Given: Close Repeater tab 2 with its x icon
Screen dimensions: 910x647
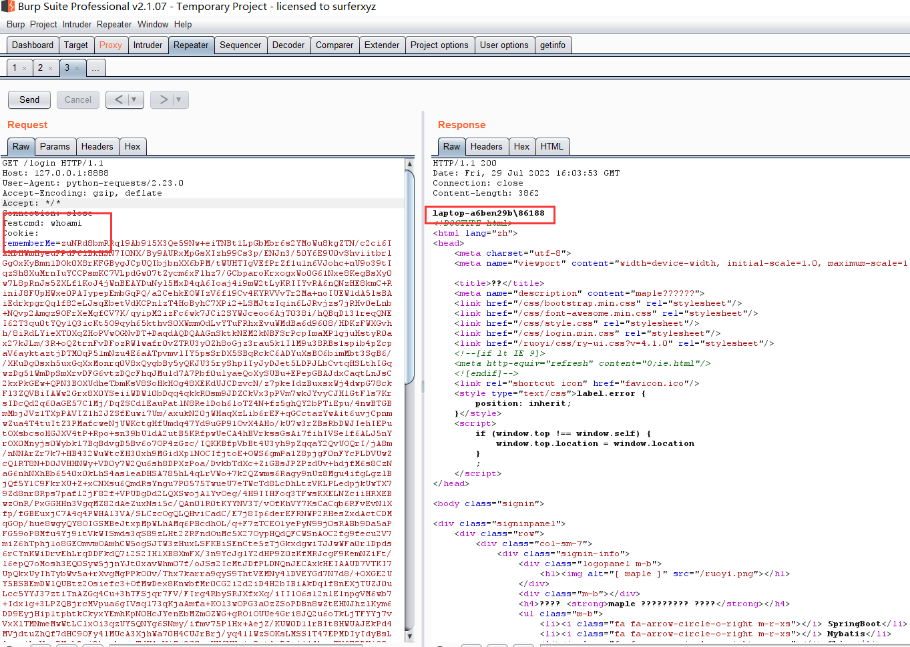Looking at the screenshot, I should 50,68.
